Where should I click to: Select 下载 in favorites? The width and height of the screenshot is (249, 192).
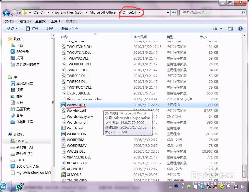20,45
